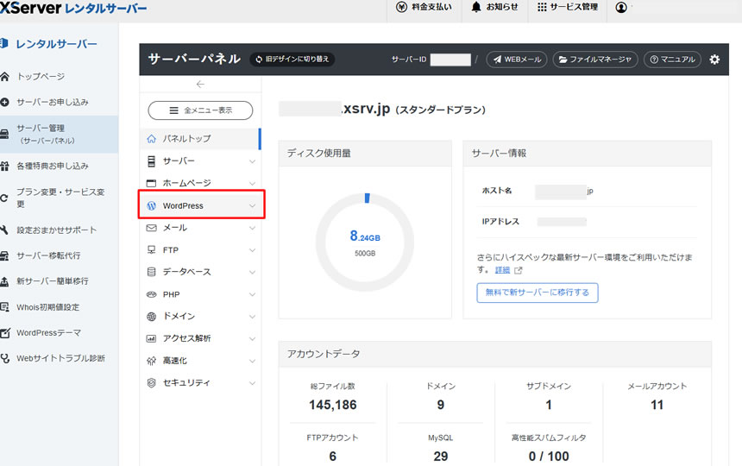Expand the ドメイン menu chevron

[252, 317]
